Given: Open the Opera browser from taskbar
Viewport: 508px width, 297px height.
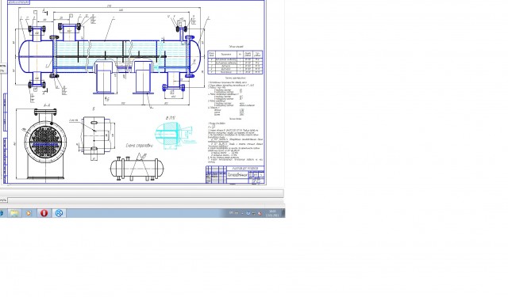Looking at the screenshot, I should pos(44,213).
